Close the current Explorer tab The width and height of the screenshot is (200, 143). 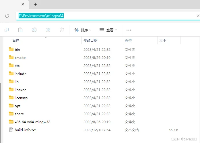click(x=23, y=4)
